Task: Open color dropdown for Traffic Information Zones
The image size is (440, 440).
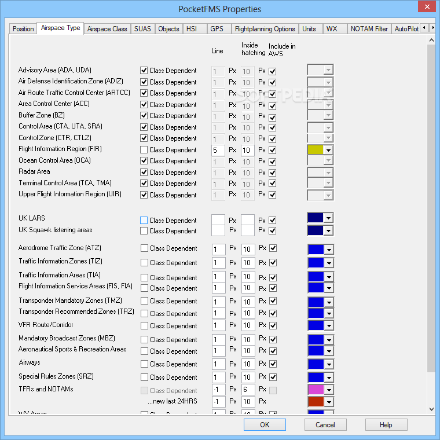Action: (x=329, y=263)
